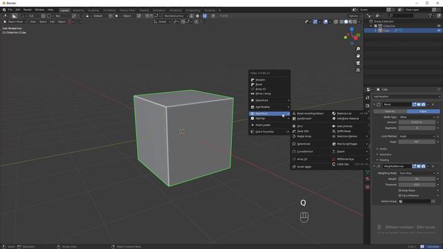The image size is (443, 249).
Task: Expand the MESHmachine submenu
Action: (350, 159)
